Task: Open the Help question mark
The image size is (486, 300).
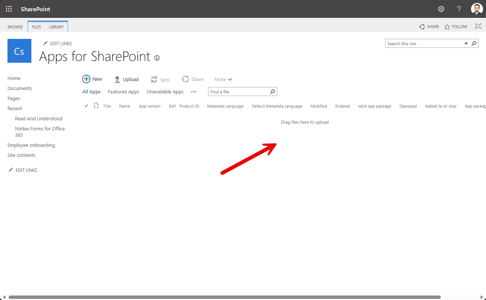Action: [x=459, y=9]
